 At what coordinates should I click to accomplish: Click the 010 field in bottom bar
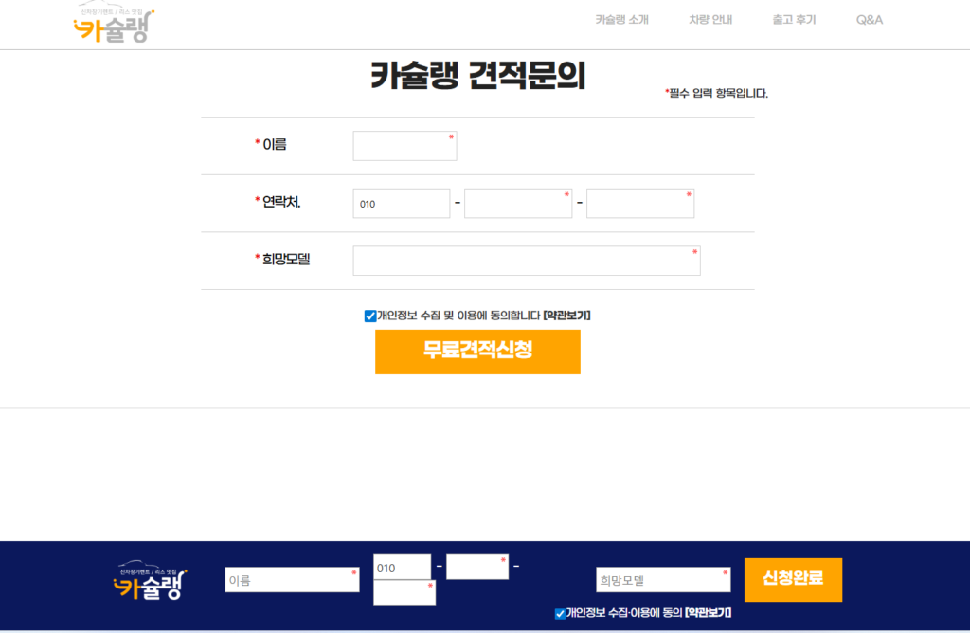click(x=402, y=568)
